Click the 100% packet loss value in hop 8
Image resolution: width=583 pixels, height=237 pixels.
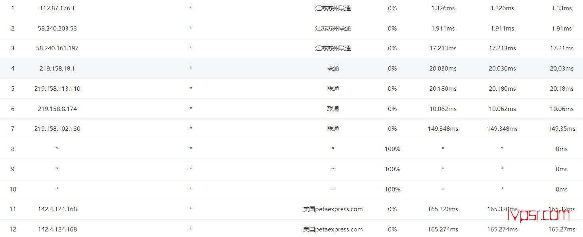[392, 149]
